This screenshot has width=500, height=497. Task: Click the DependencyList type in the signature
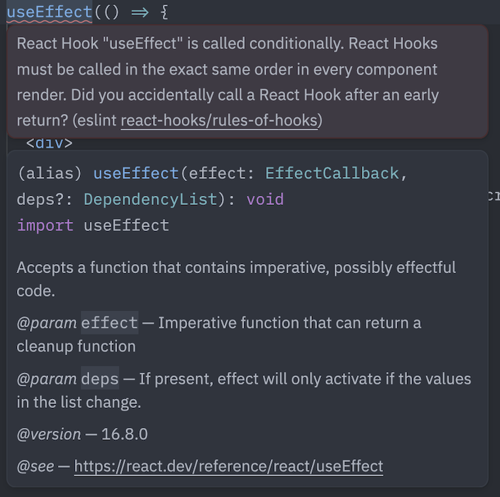coord(150,199)
